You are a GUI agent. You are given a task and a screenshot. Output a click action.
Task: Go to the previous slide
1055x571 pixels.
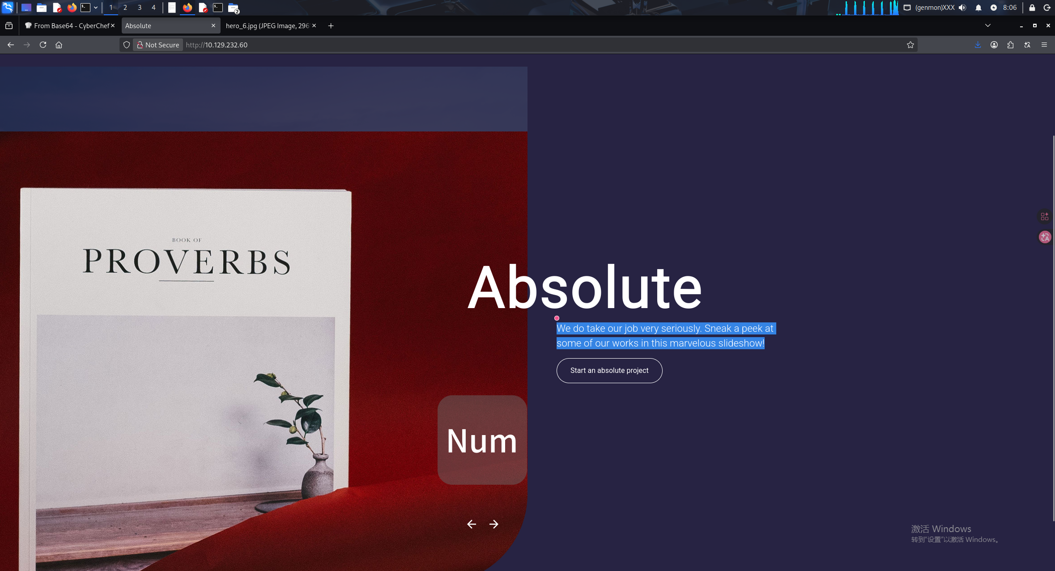(472, 524)
